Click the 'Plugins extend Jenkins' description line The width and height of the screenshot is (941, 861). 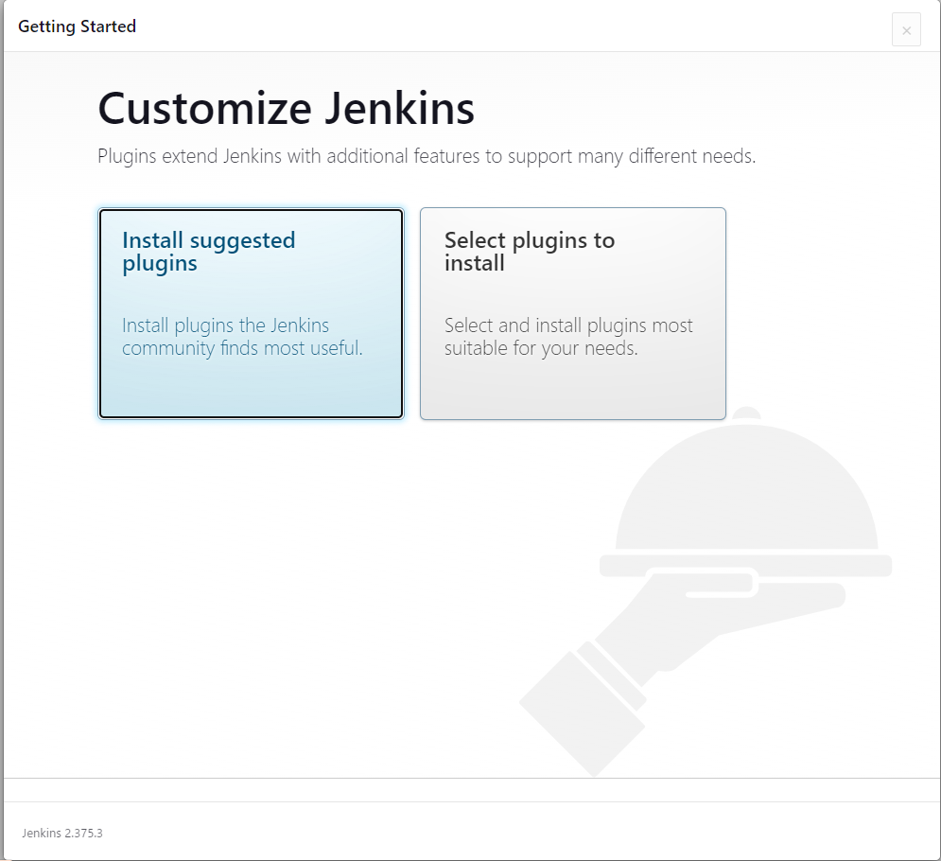(427, 156)
